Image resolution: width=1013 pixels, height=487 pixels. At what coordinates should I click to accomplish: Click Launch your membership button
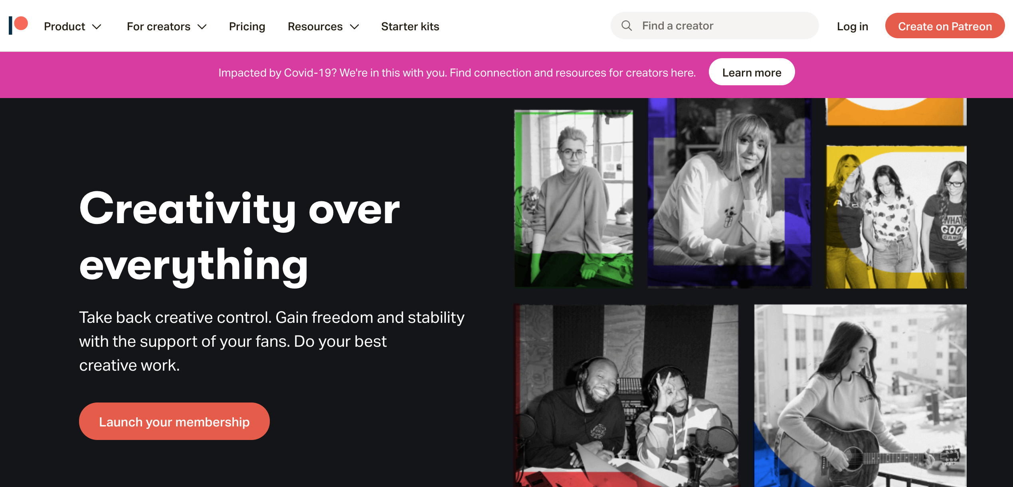174,422
